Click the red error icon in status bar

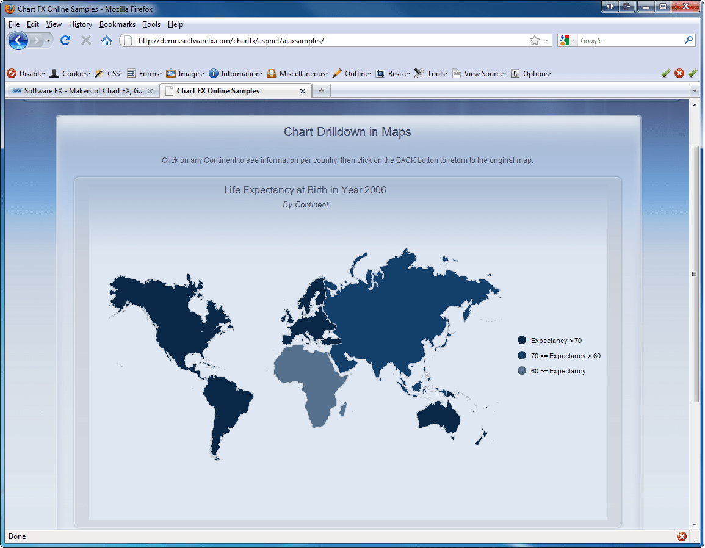coord(682,536)
